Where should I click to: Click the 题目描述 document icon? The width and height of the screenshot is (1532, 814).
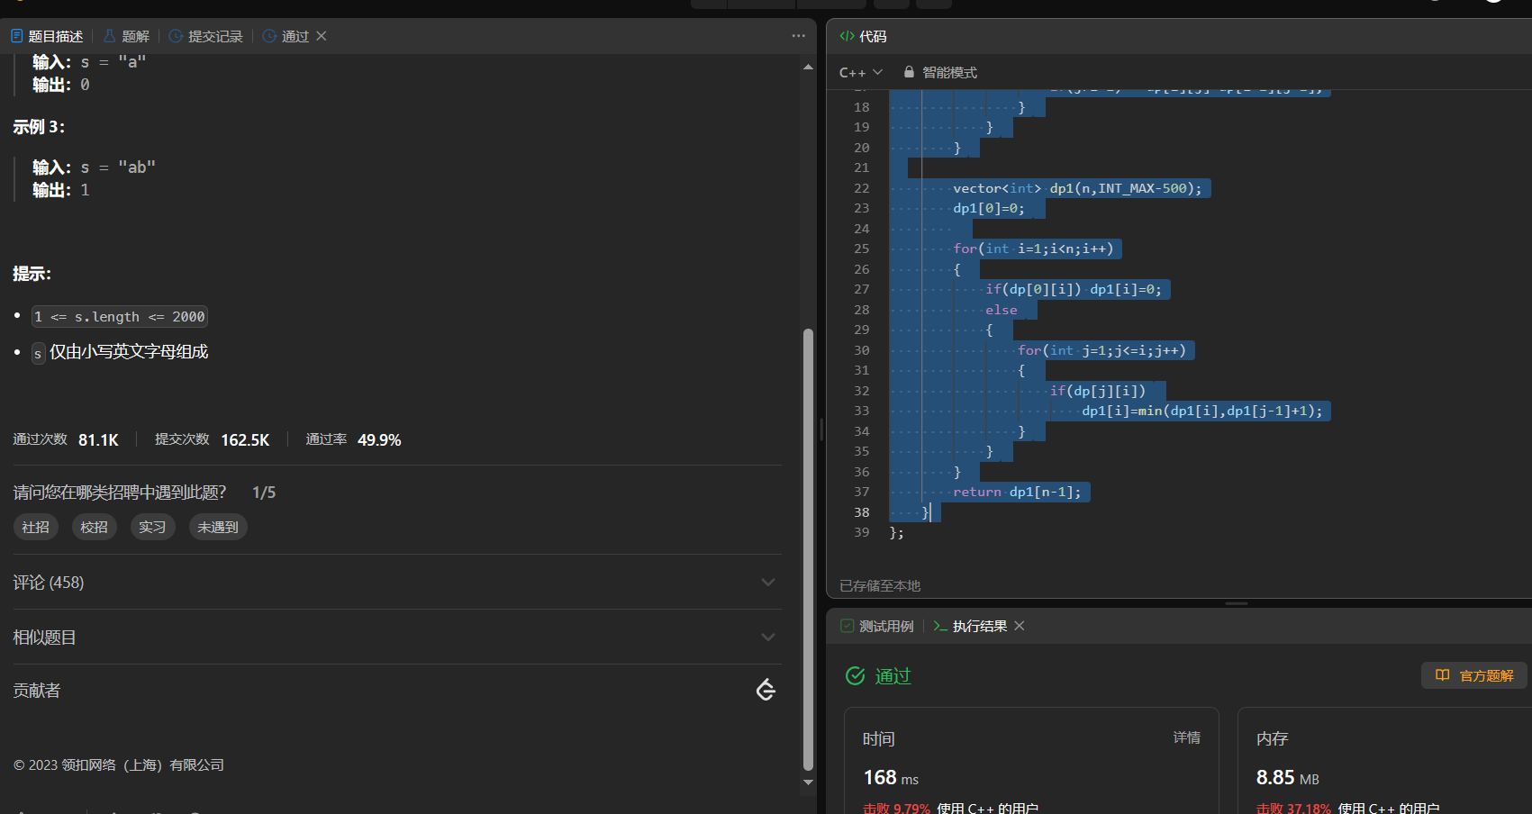coord(16,36)
